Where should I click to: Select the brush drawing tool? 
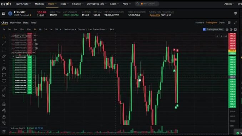click(4, 56)
